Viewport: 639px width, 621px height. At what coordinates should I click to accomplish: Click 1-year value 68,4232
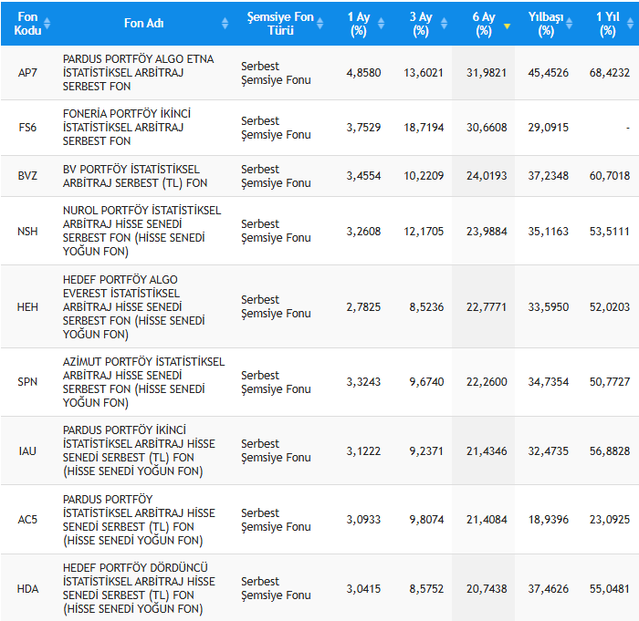pyautogui.click(x=610, y=73)
